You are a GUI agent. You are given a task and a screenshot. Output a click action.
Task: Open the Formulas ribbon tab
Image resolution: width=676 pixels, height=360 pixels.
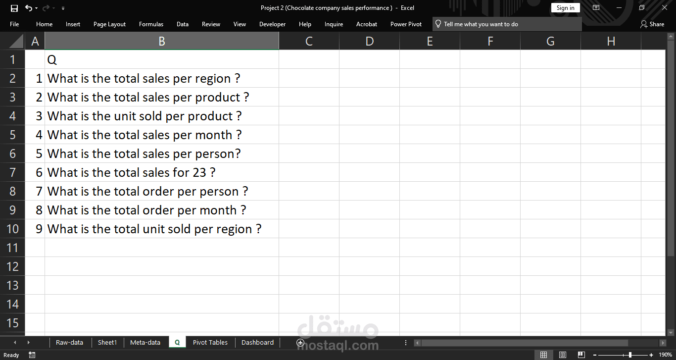pyautogui.click(x=151, y=24)
